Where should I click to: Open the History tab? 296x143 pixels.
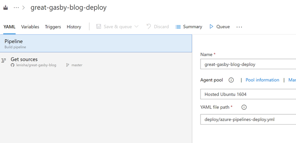(x=74, y=27)
